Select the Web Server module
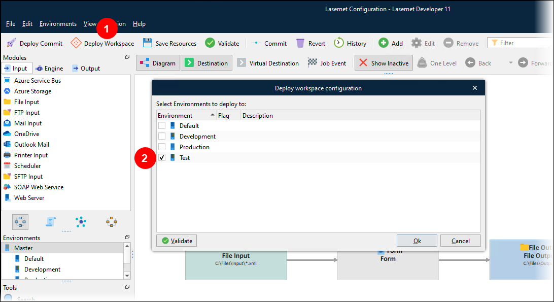The image size is (554, 302). coord(29,197)
